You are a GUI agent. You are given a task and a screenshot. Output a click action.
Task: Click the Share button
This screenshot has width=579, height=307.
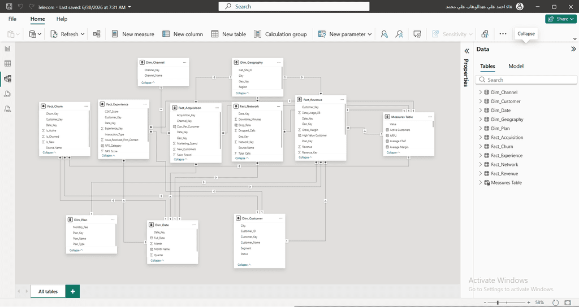[x=560, y=19]
